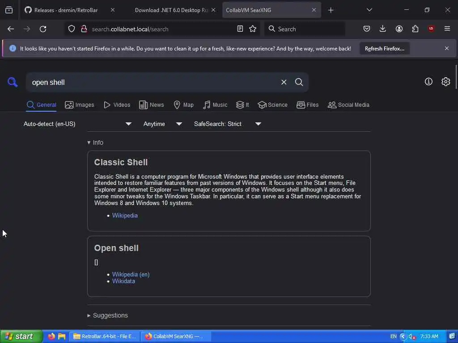Open Wikidata link under Open shell

[x=123, y=281]
